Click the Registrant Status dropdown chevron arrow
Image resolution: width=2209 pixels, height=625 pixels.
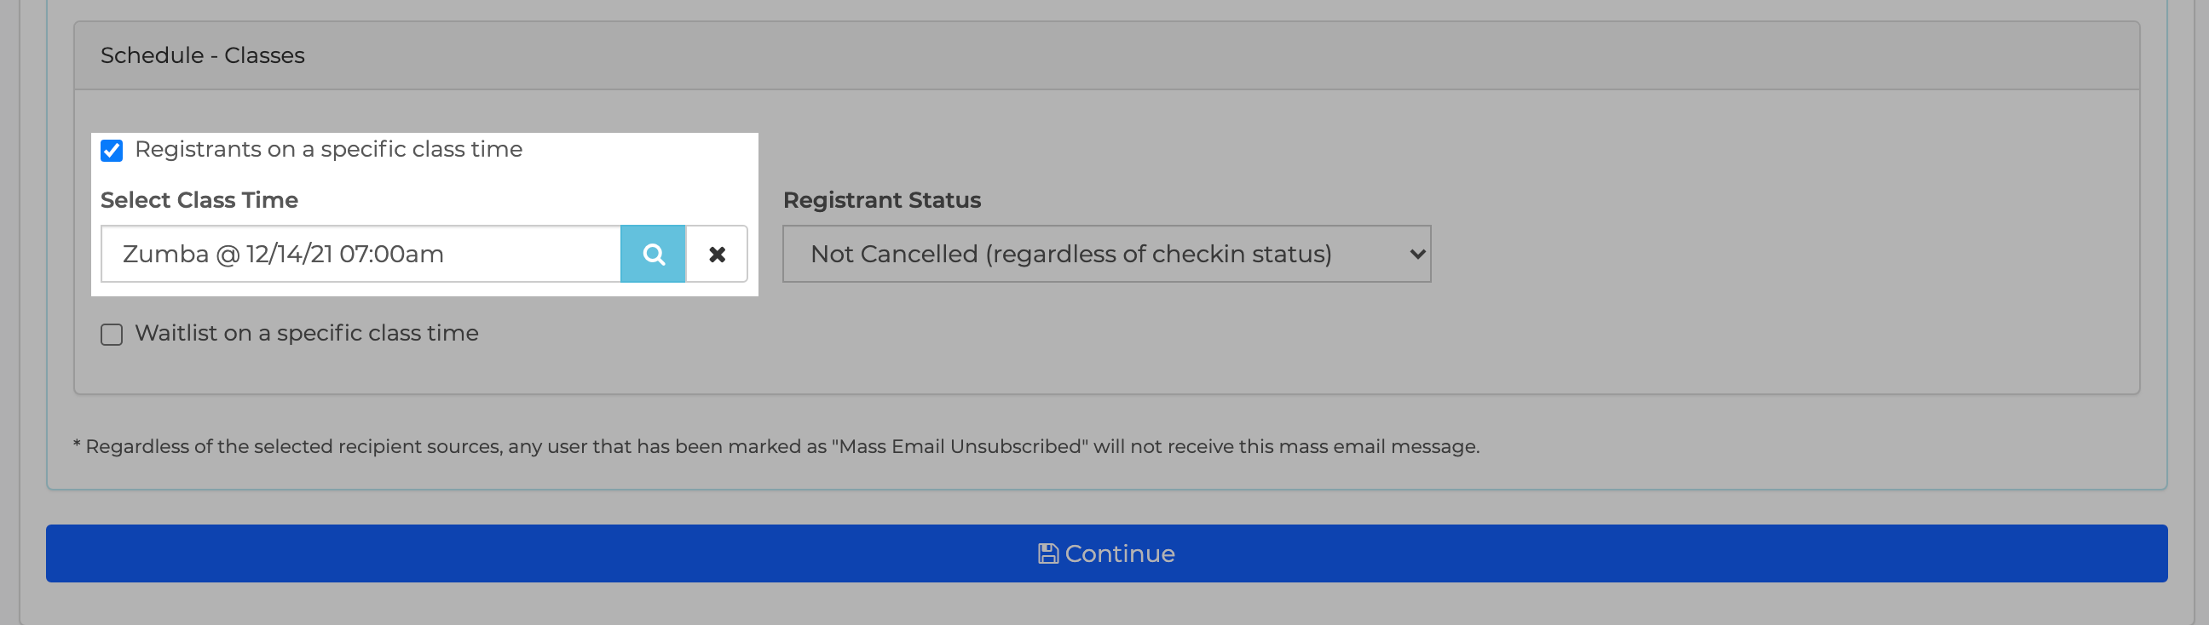click(x=1416, y=254)
